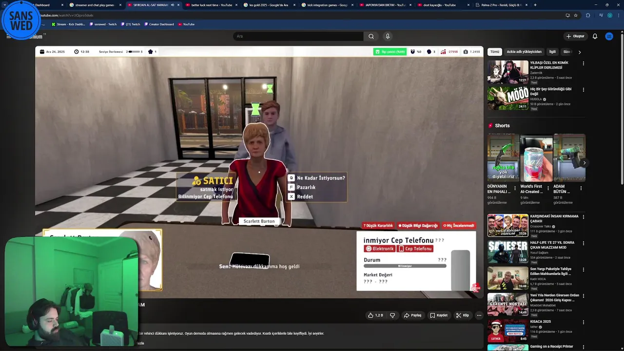Open options for 'Hiç Bir Şey Göründüğü Gibi' video

(583, 90)
